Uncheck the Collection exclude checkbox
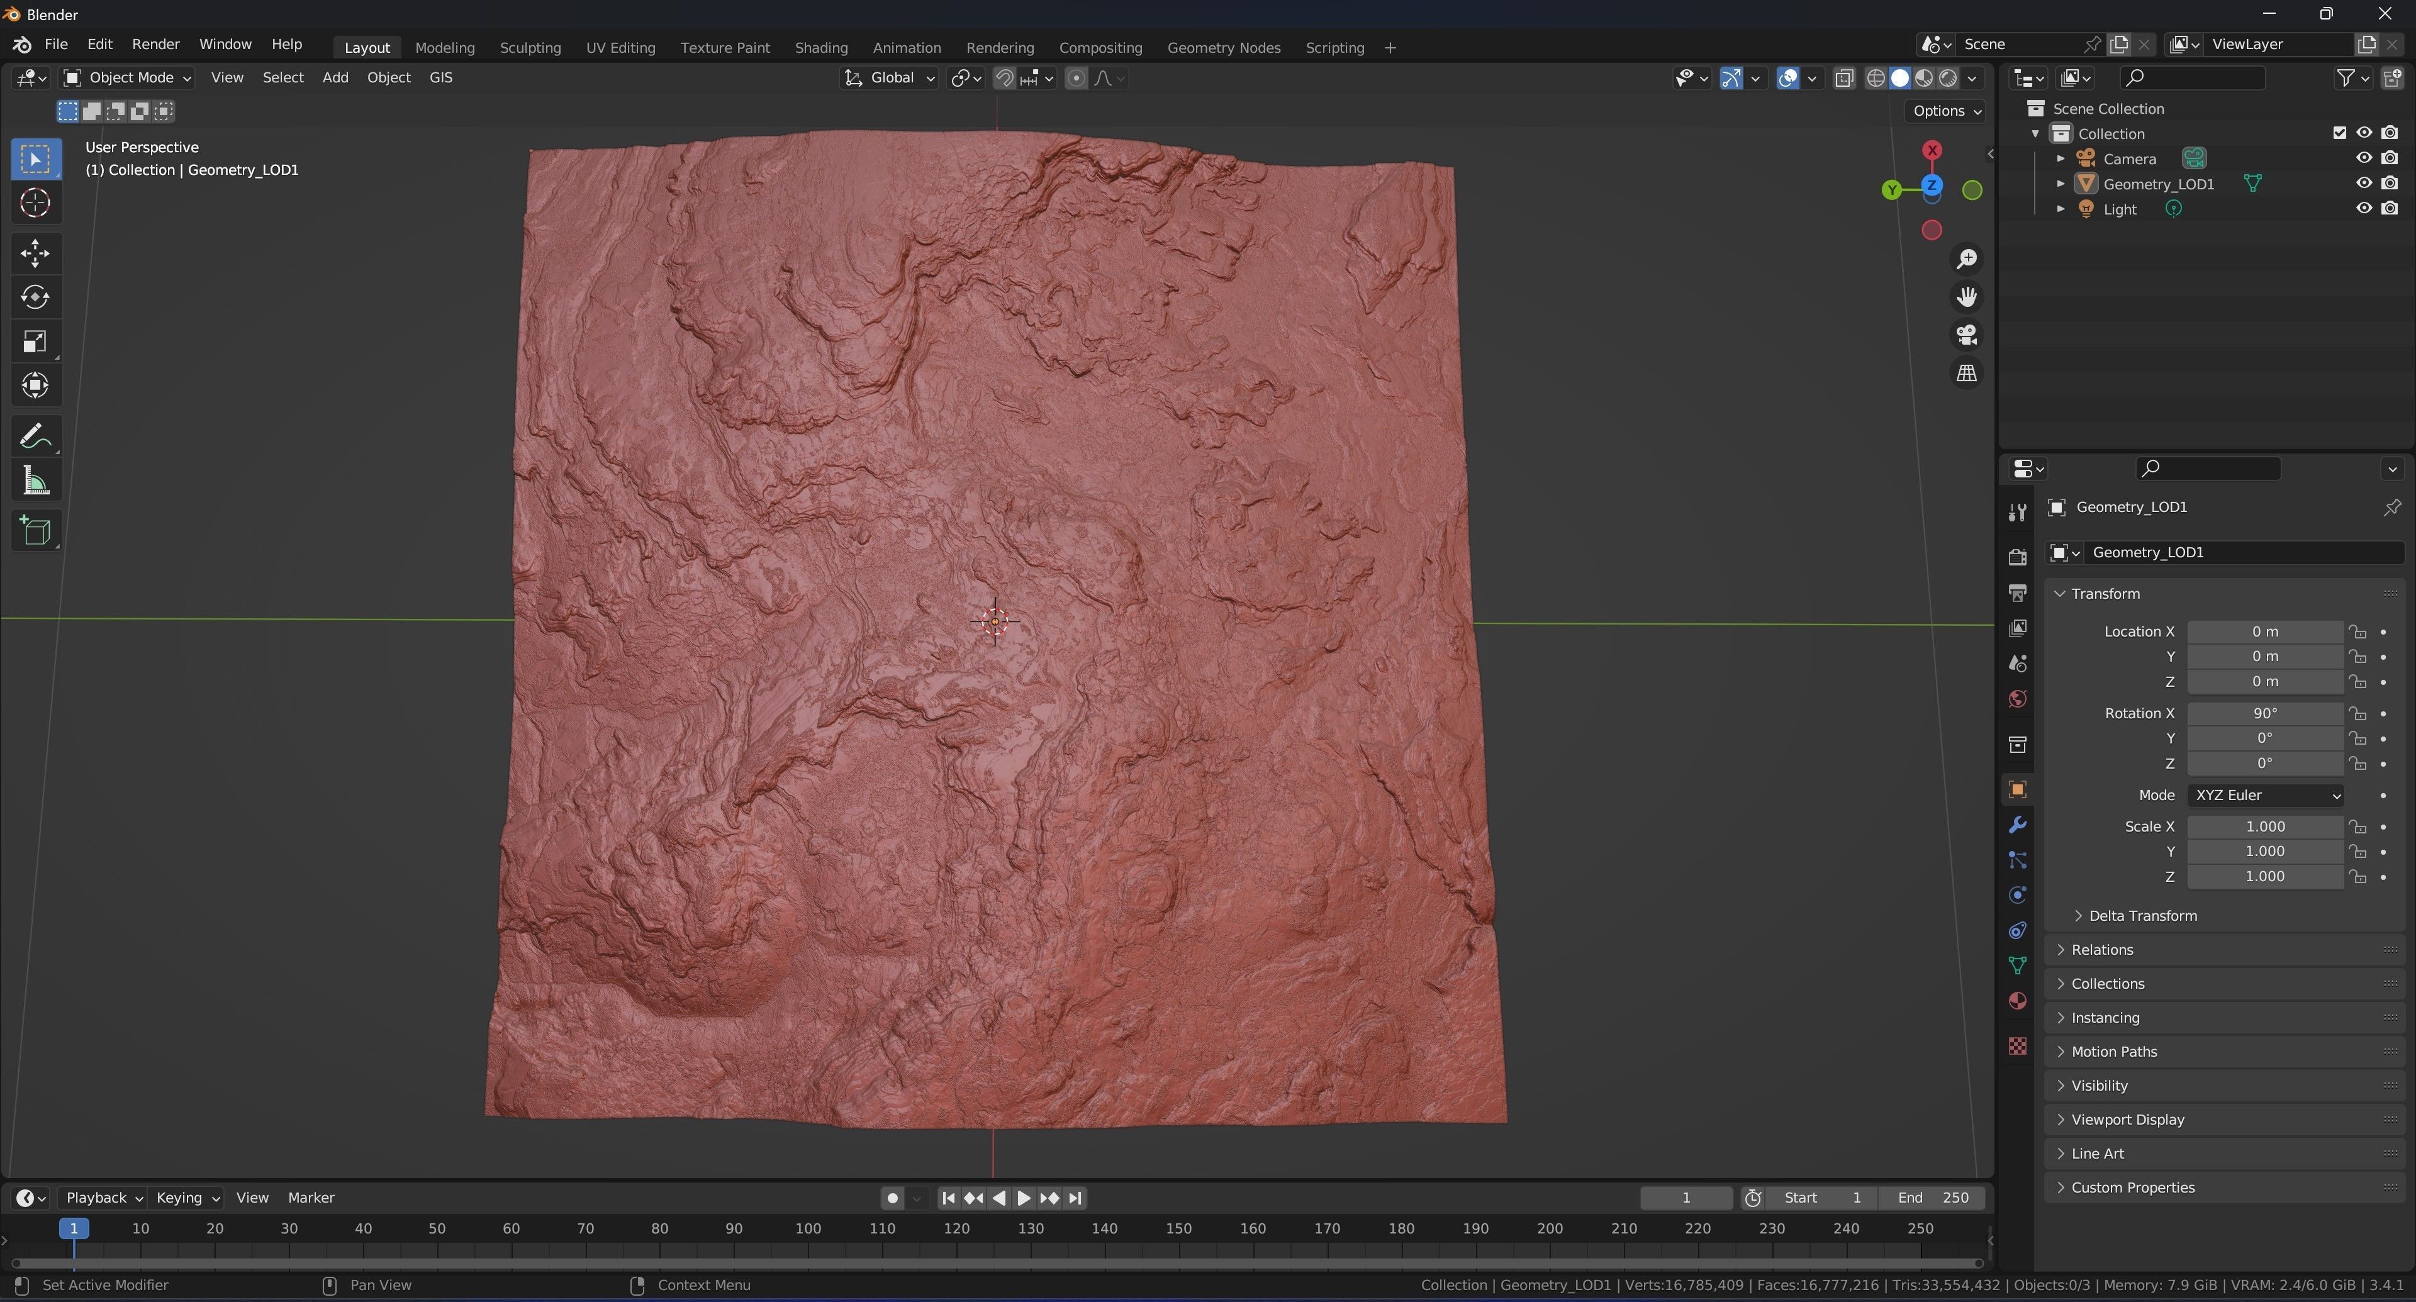This screenshot has width=2416, height=1302. click(2339, 133)
